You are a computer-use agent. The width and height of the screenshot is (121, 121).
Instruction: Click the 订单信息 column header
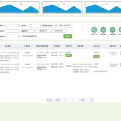click(x=8, y=46)
